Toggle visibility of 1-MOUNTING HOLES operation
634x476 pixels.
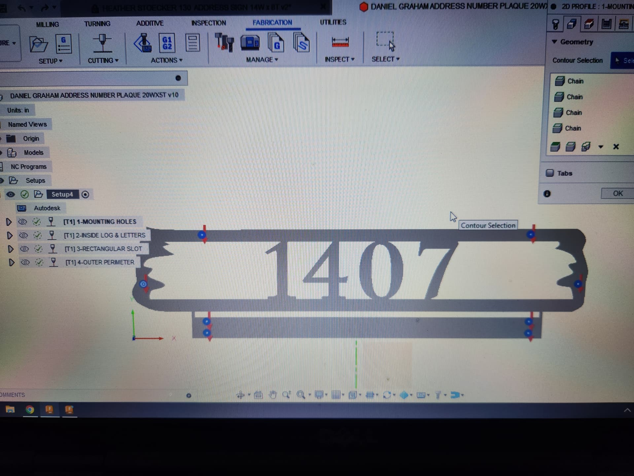[22, 221]
